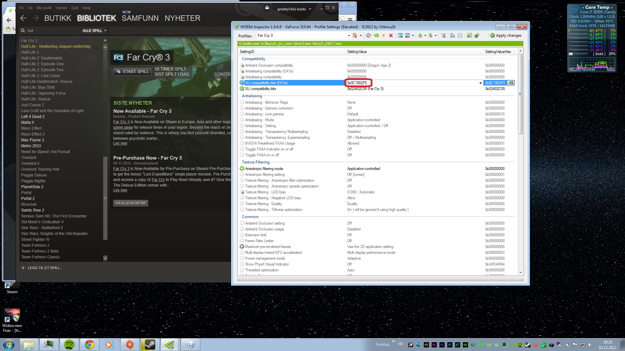625x351 pixels.
Task: Click gear icon of Maximum pre-rendered frames row
Action: point(242,247)
